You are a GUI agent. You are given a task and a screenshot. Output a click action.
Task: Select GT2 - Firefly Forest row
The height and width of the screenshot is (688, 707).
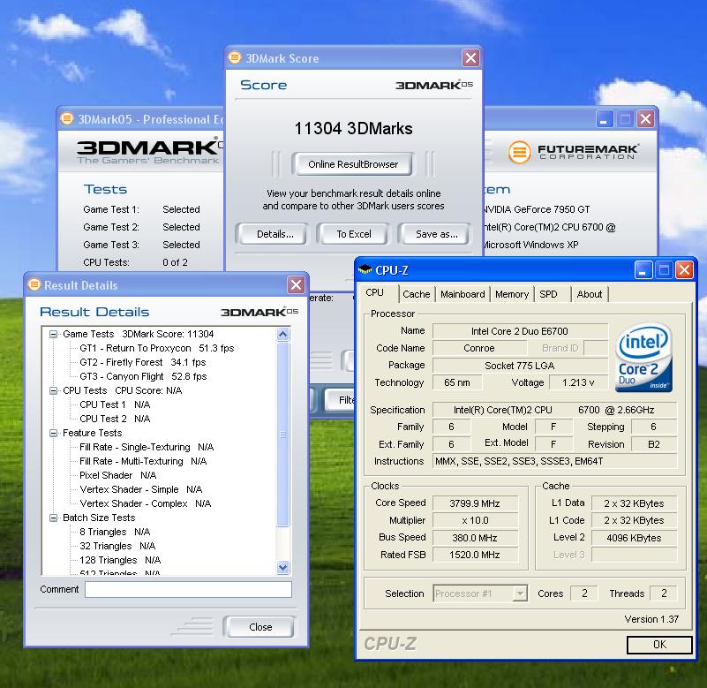coord(142,362)
